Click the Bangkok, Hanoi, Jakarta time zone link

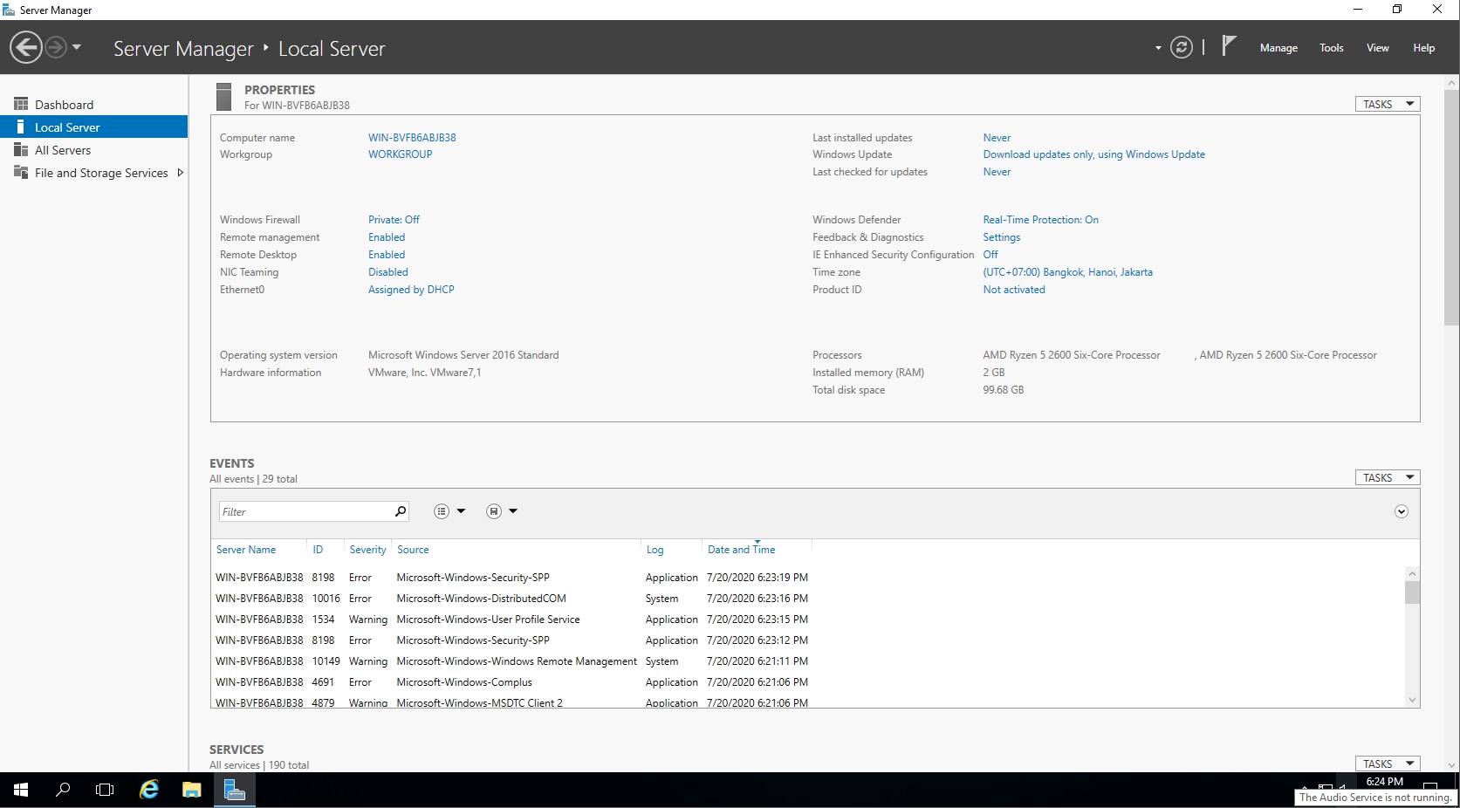click(x=1067, y=272)
